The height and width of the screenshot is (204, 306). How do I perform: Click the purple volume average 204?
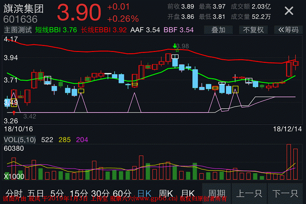82,140
